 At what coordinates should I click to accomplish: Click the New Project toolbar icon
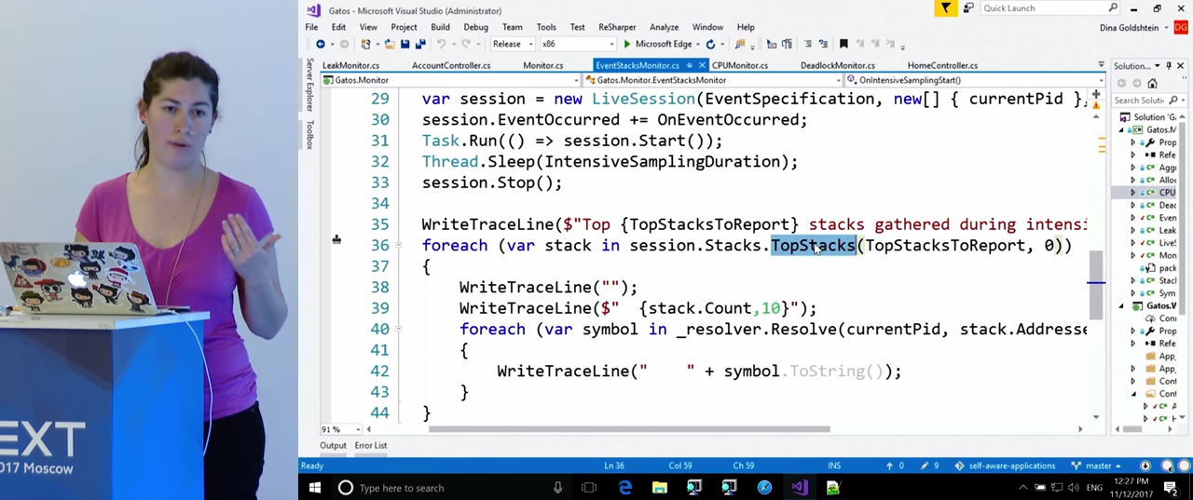click(365, 45)
